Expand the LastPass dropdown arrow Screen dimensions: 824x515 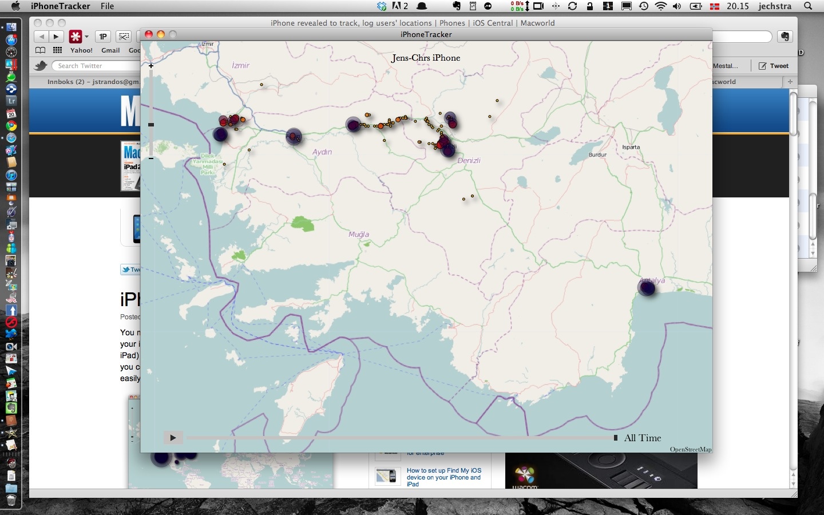tap(87, 37)
